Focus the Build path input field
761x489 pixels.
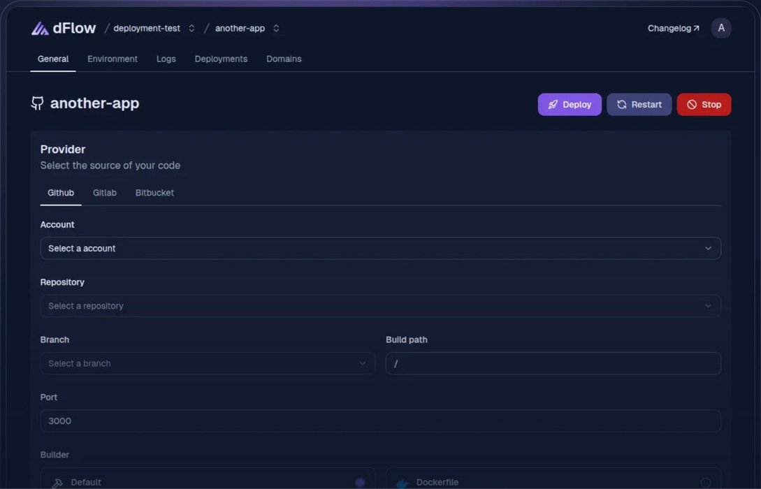(553, 363)
